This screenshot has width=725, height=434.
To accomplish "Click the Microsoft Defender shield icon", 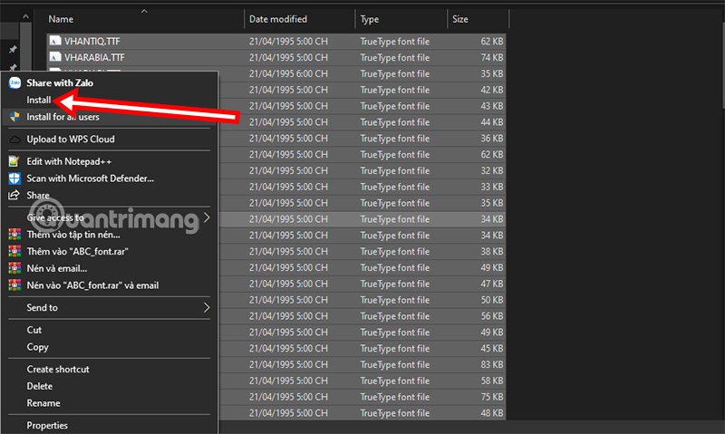I will (14, 178).
